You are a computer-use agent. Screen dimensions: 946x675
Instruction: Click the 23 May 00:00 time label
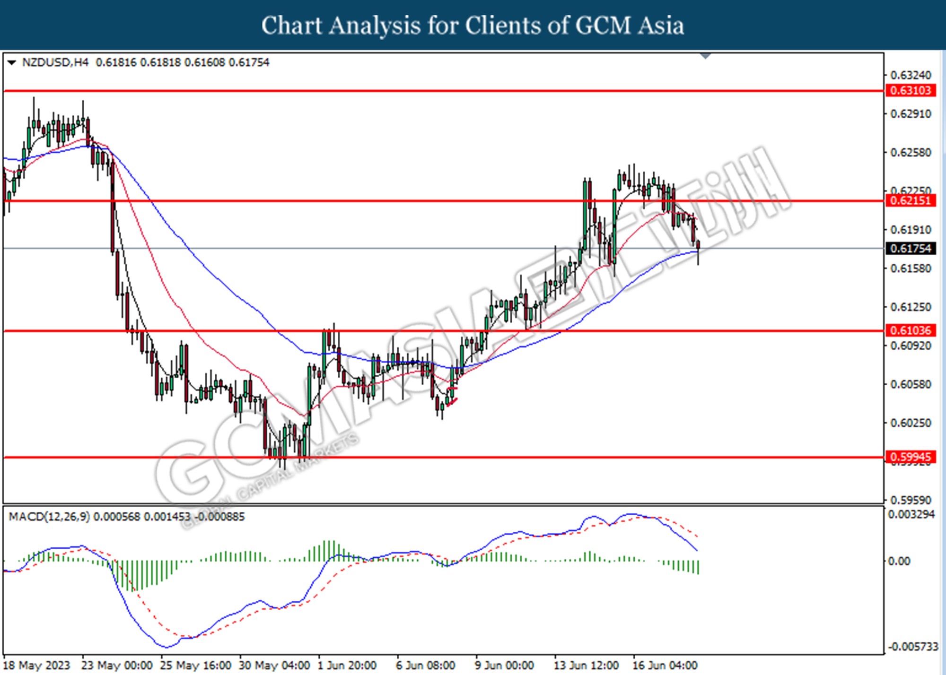117,666
